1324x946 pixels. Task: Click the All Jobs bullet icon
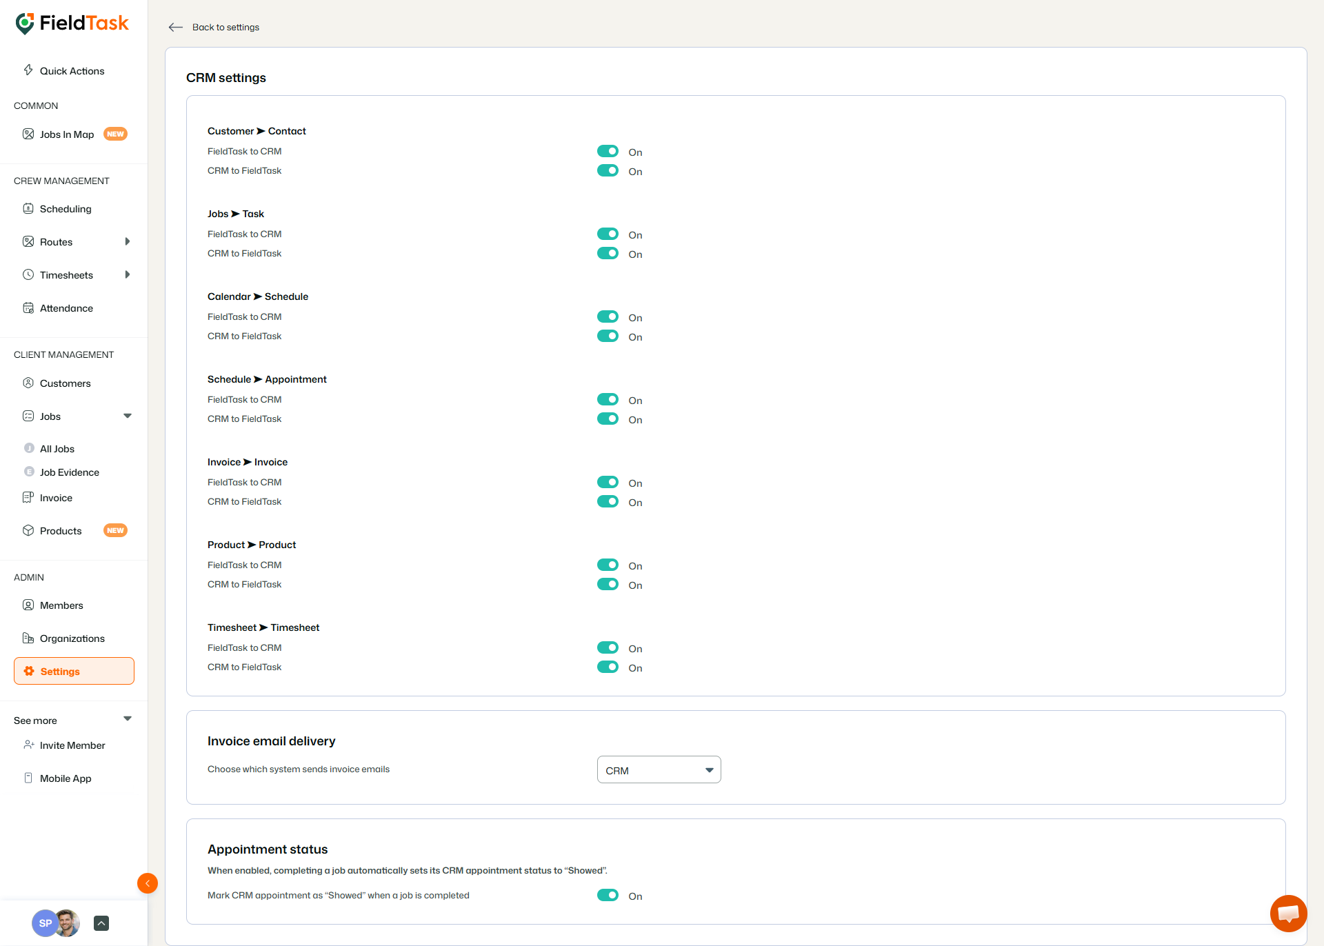pyautogui.click(x=29, y=448)
